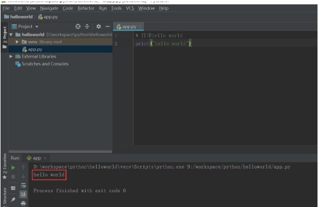Collapse the helloworld root folder

pyautogui.click(x=11, y=35)
